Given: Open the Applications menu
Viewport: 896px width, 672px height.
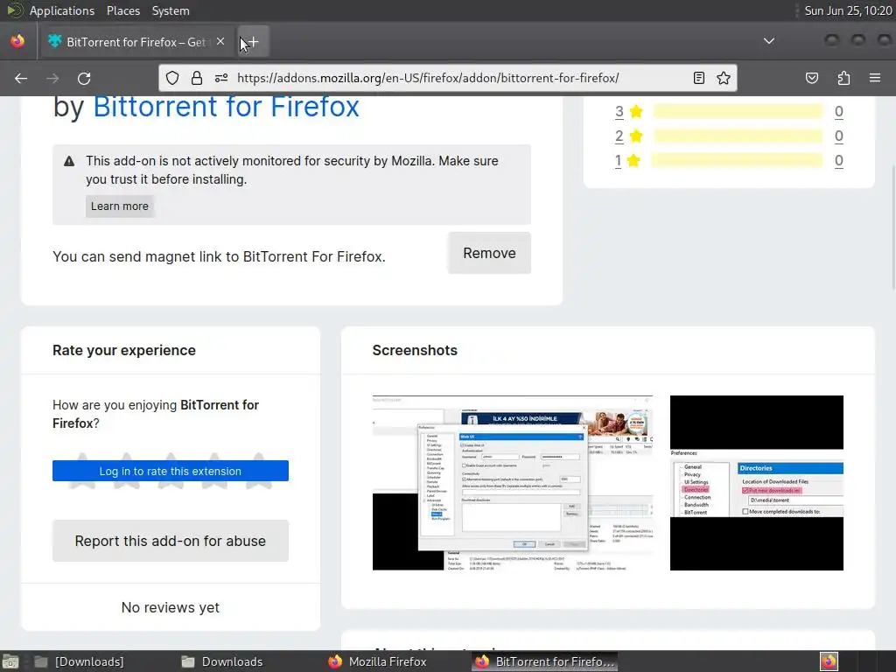Looking at the screenshot, I should click(62, 10).
